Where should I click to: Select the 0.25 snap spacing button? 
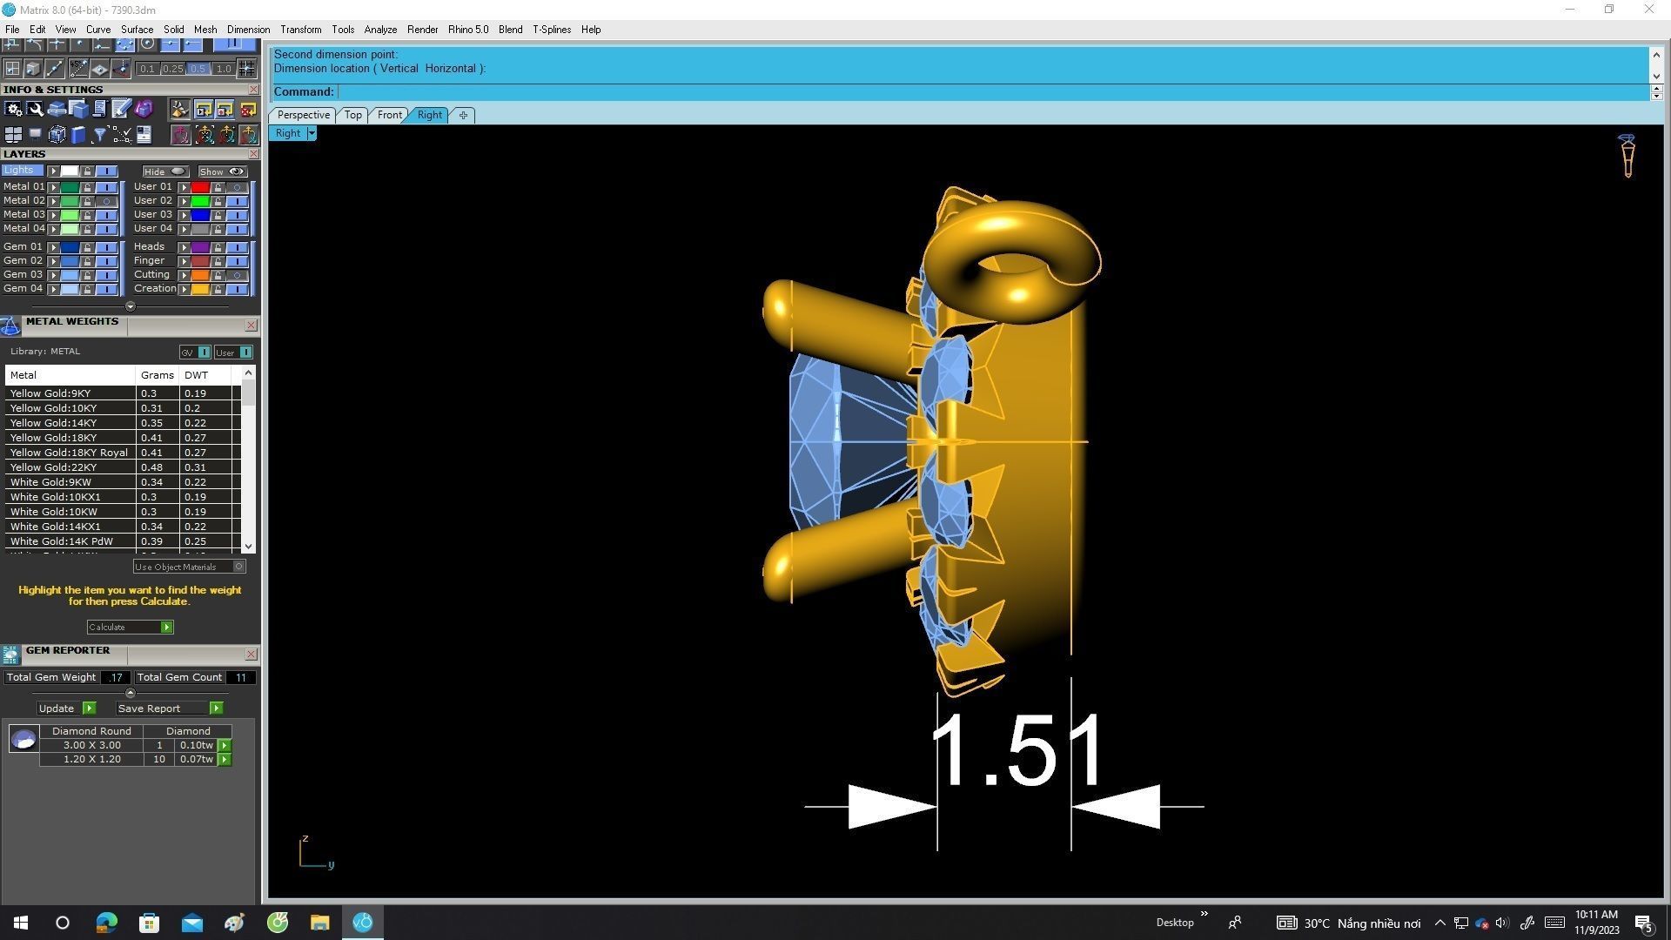click(172, 69)
